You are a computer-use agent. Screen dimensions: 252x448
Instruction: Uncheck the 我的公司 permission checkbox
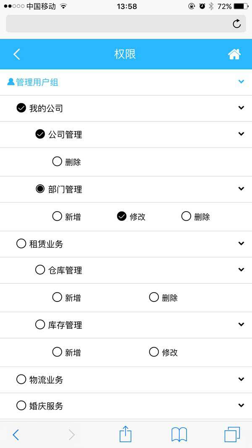(x=20, y=107)
